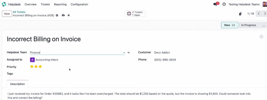Open the Configuration menu
Screen dimensions: 267x100
coord(79,4)
